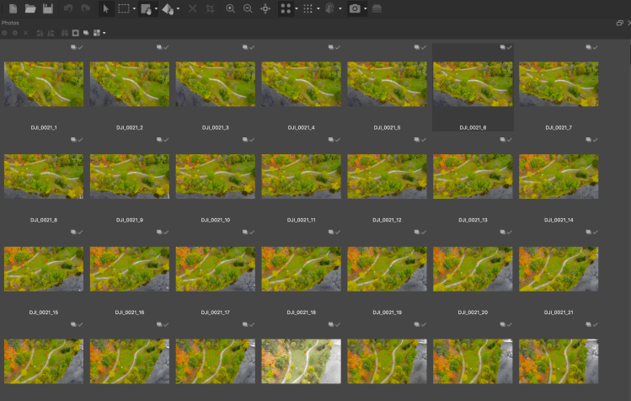The width and height of the screenshot is (631, 401).
Task: Toggle the check mark above DJI_0021_7
Action: [x=595, y=48]
